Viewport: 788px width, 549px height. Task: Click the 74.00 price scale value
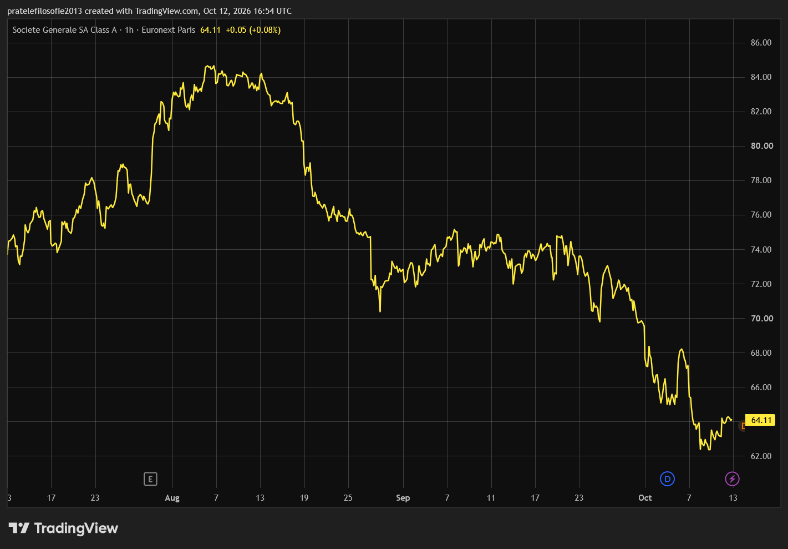[761, 250]
